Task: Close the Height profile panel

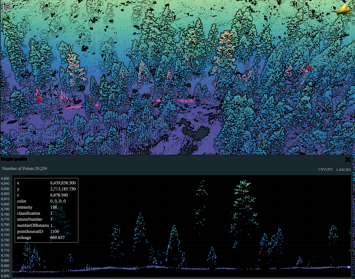Action: [348, 160]
